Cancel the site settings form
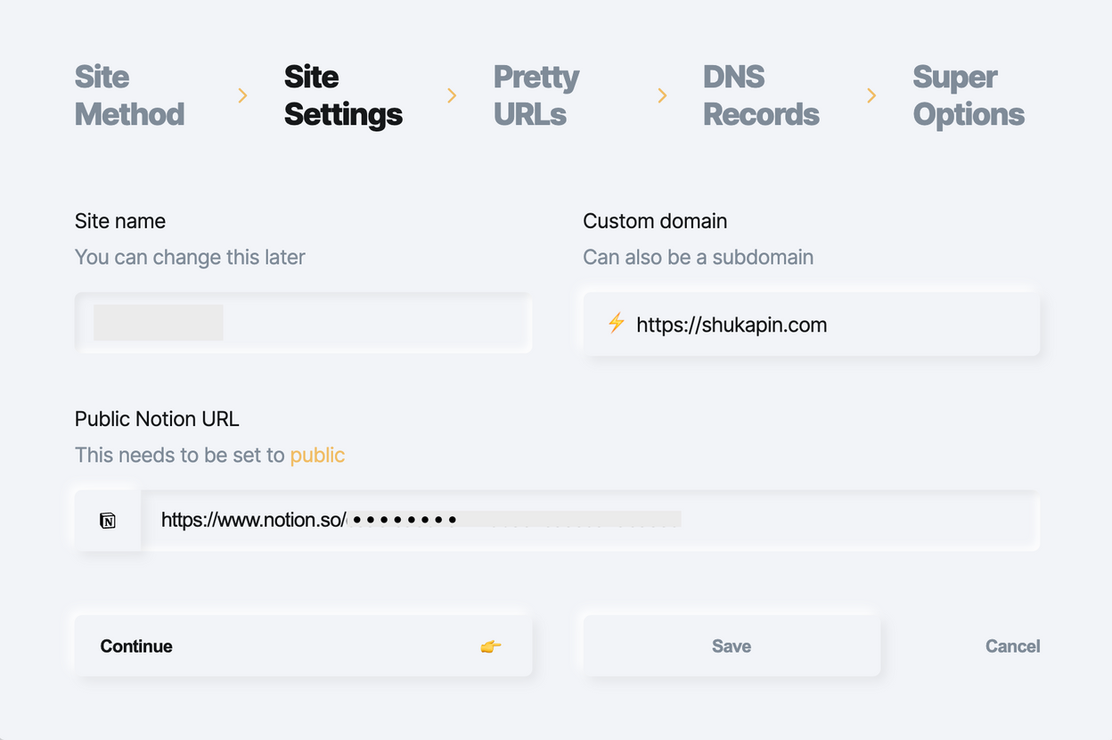Screen dimensions: 1112x740 tap(1012, 646)
